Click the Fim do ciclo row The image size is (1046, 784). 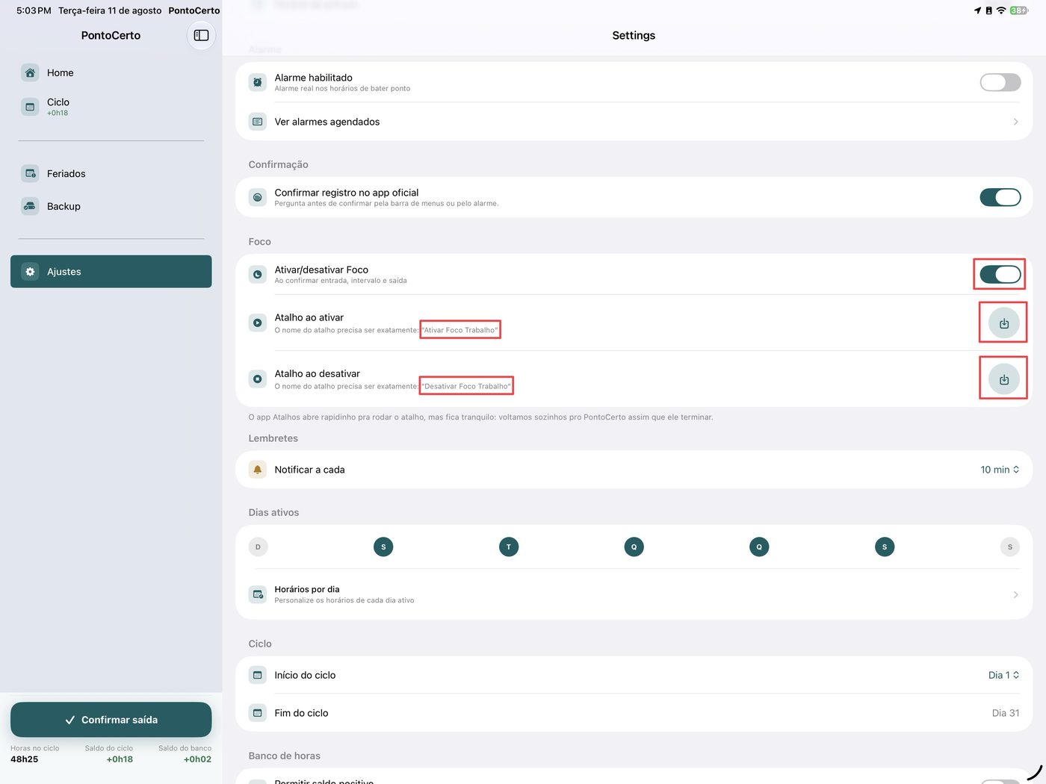coord(634,713)
